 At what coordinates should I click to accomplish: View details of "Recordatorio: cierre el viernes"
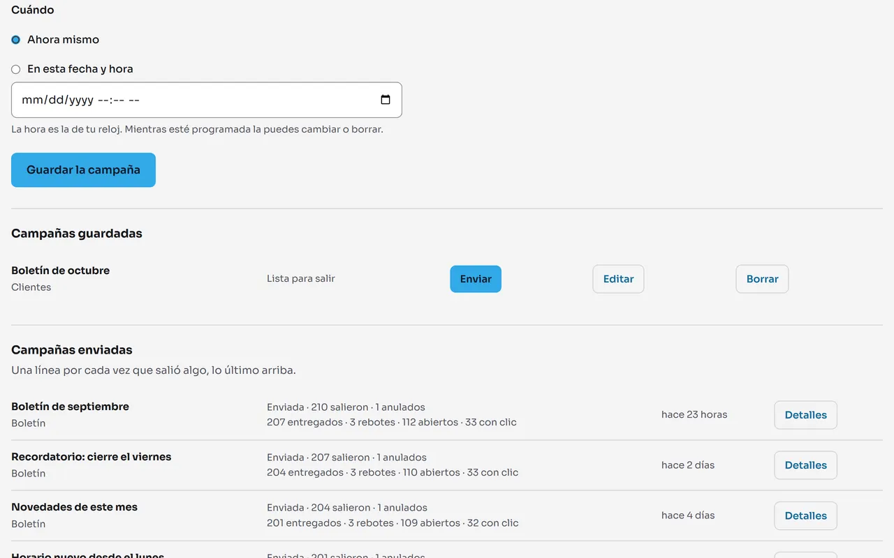[805, 465]
